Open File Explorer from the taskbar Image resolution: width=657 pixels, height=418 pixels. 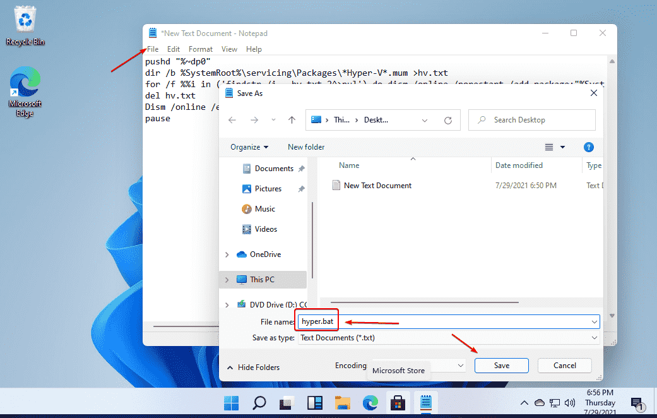342,403
